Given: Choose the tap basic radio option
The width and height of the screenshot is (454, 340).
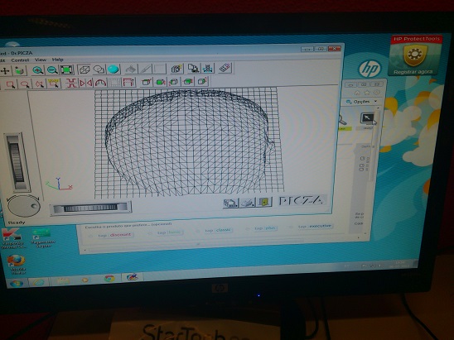Looking at the screenshot, I should coord(150,233).
